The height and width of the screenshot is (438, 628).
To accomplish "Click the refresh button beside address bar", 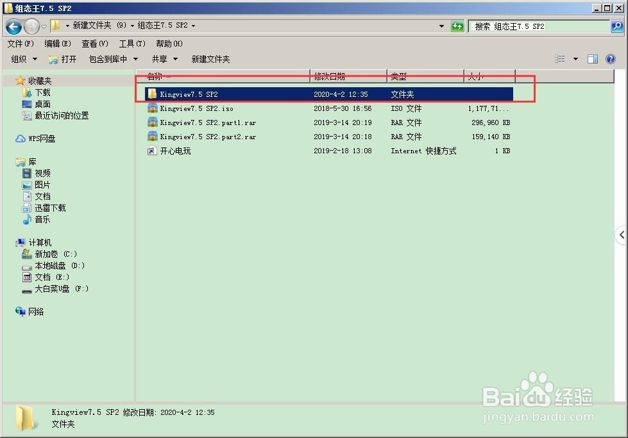I will (x=457, y=26).
